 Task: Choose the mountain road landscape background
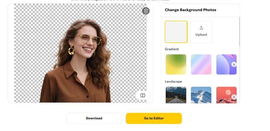point(176,95)
